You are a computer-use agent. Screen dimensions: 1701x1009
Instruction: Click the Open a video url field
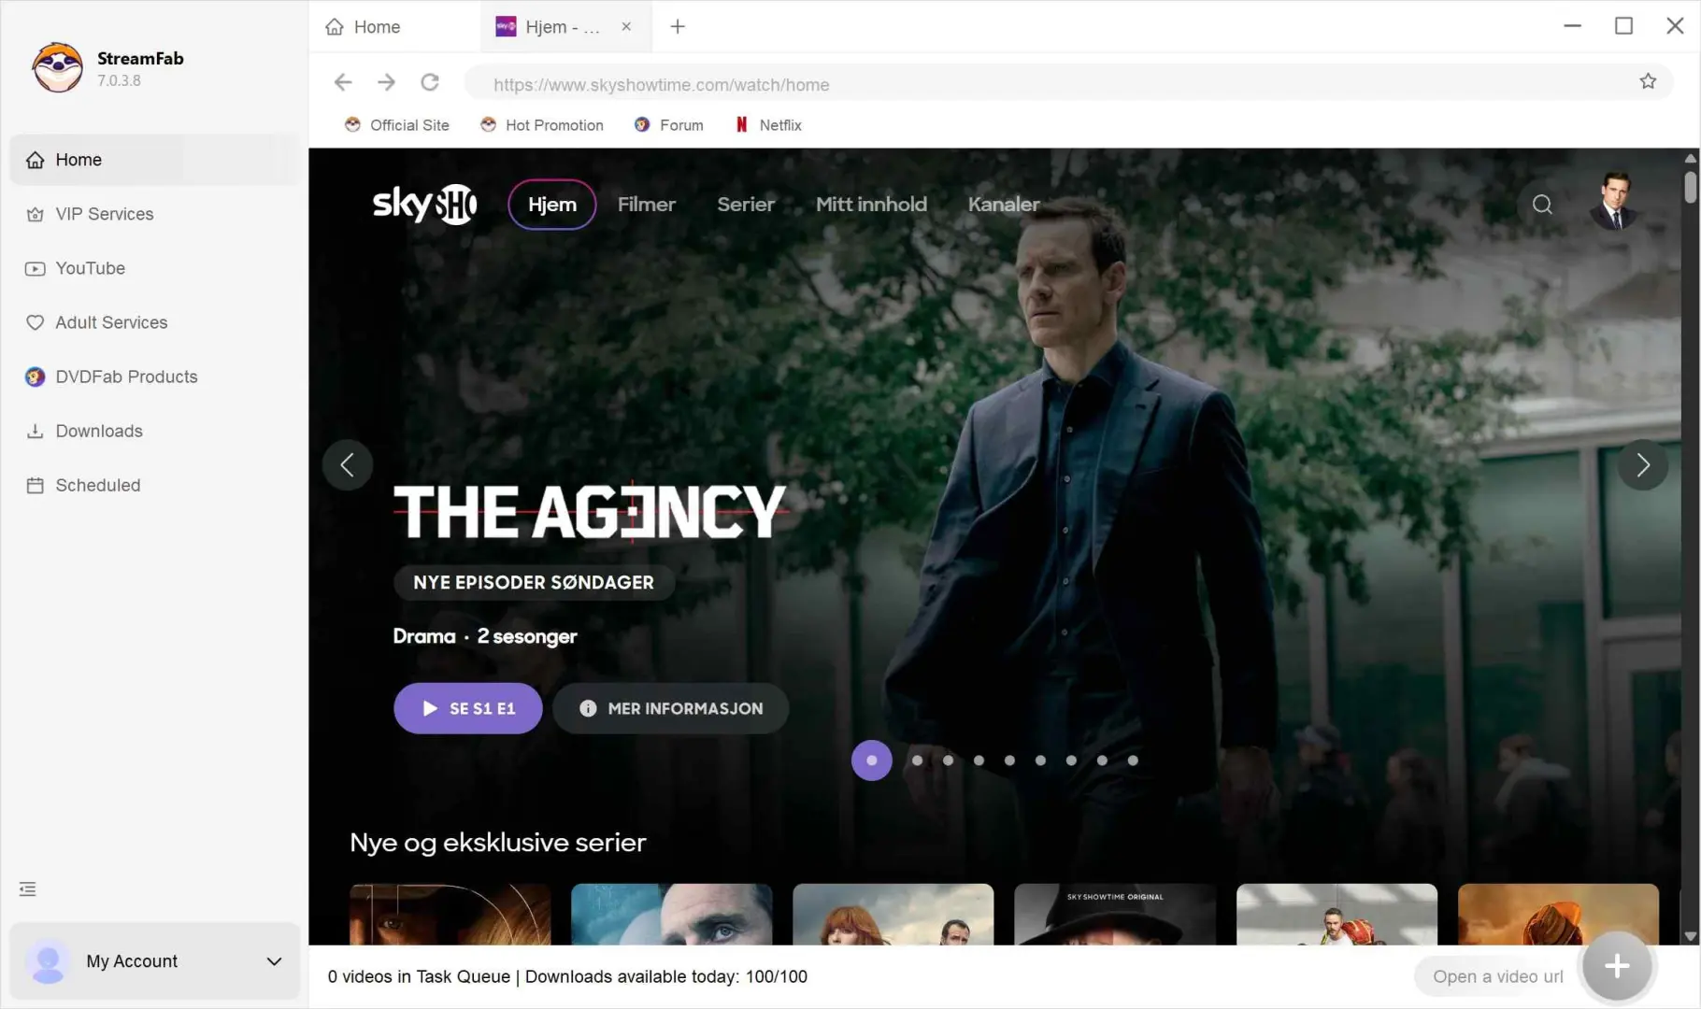pyautogui.click(x=1497, y=976)
